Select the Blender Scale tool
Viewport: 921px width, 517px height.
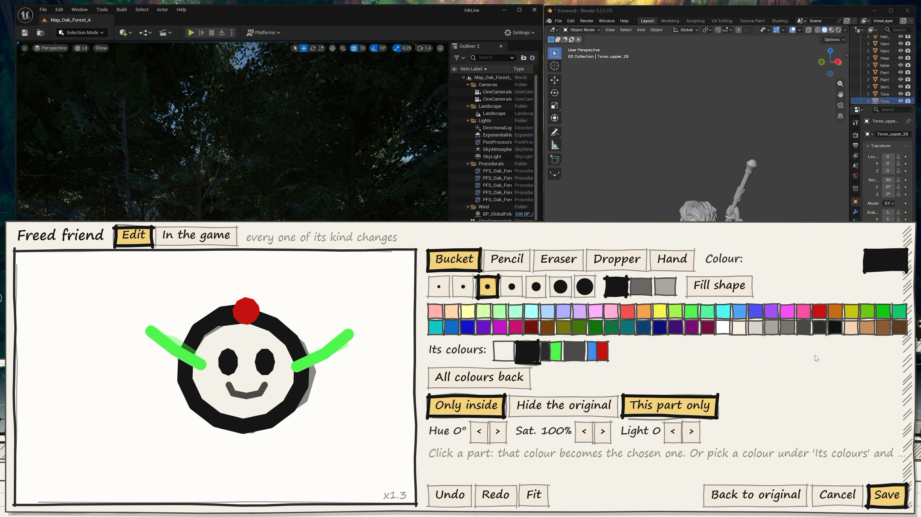(x=555, y=106)
